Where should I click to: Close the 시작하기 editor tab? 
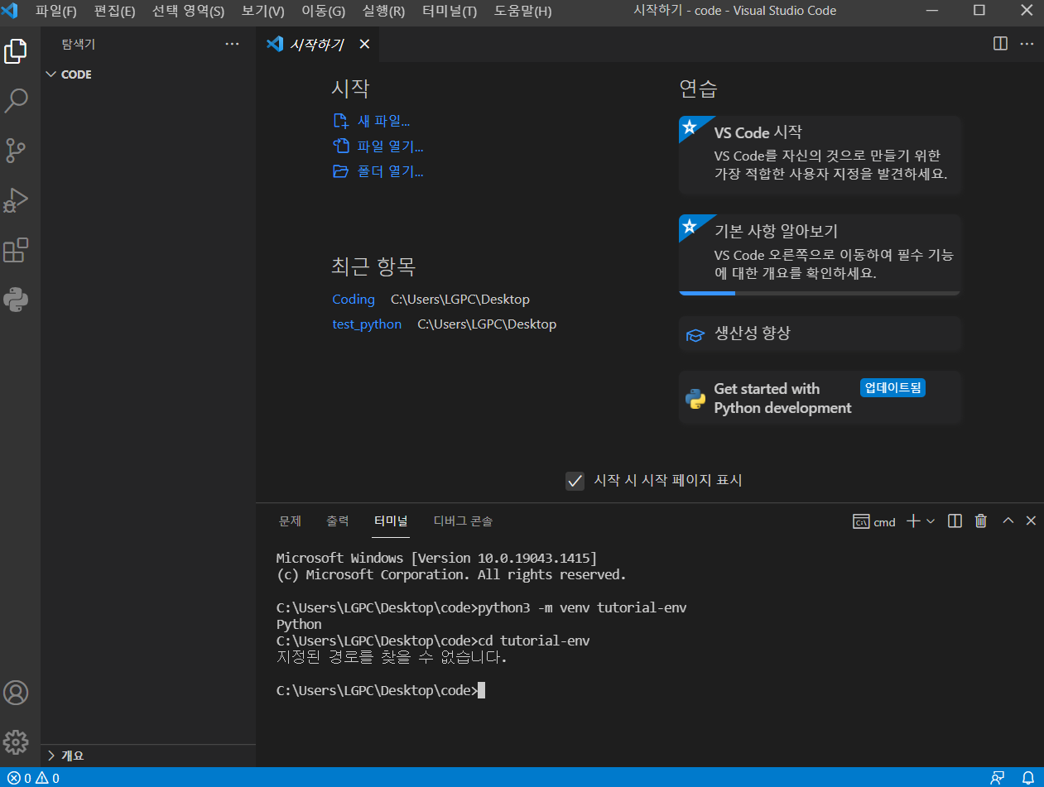(x=364, y=45)
